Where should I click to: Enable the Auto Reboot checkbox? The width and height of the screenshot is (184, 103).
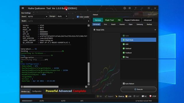pos(124,84)
